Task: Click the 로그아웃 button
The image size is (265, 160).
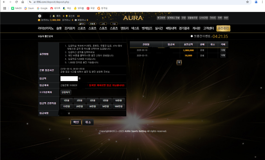Action: coord(161,18)
